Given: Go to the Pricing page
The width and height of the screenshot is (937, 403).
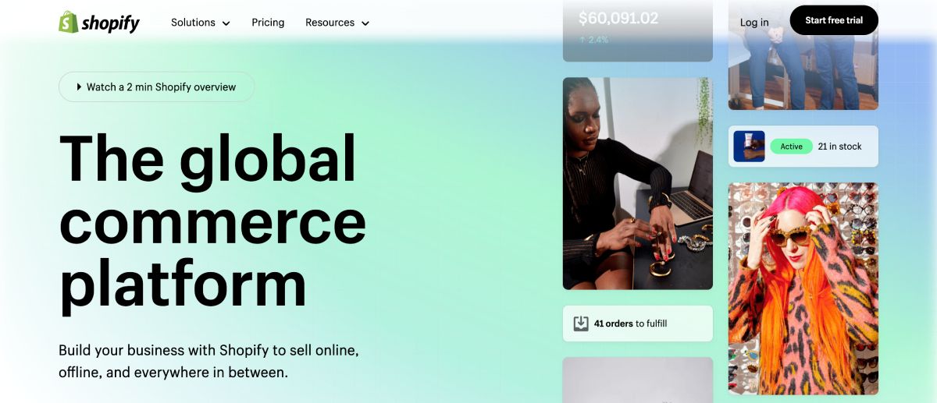Looking at the screenshot, I should point(268,23).
